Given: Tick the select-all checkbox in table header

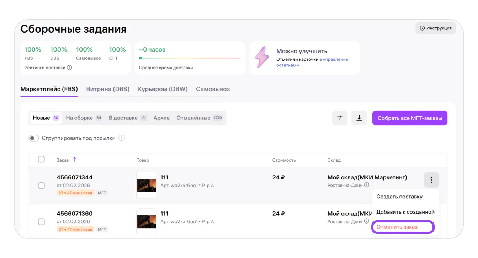Looking at the screenshot, I should (41, 159).
